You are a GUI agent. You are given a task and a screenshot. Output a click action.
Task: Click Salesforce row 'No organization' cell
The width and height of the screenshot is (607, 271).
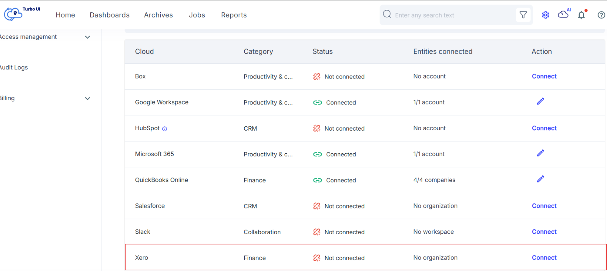tap(436, 206)
